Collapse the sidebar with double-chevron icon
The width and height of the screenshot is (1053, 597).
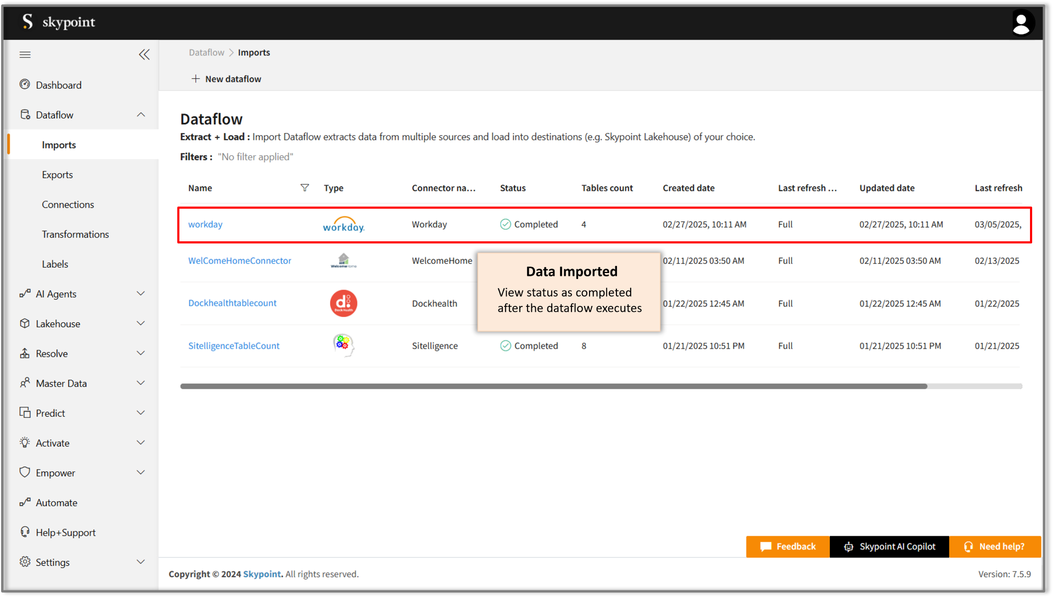[x=144, y=55]
